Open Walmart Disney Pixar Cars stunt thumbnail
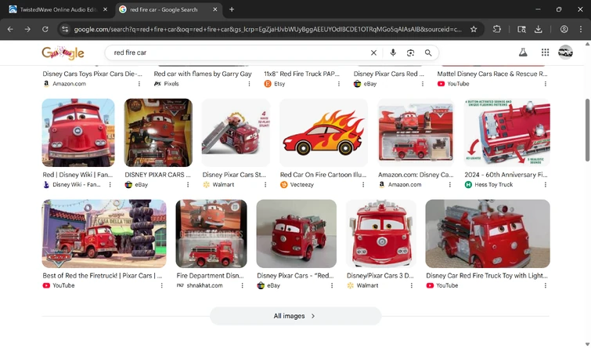The image size is (591, 348). 236,132
